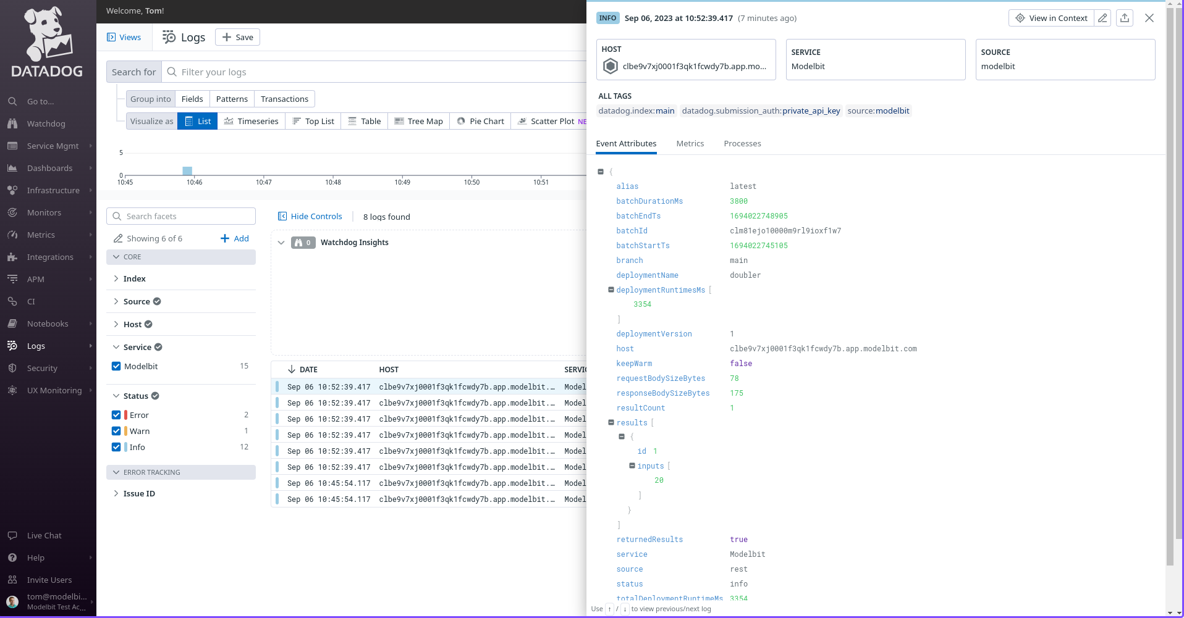The height and width of the screenshot is (618, 1184).
Task: Click the Watchdog Insights binoculars badge
Action: pyautogui.click(x=303, y=243)
